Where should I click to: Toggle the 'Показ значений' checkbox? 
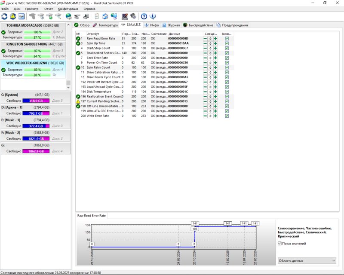pos(280,244)
